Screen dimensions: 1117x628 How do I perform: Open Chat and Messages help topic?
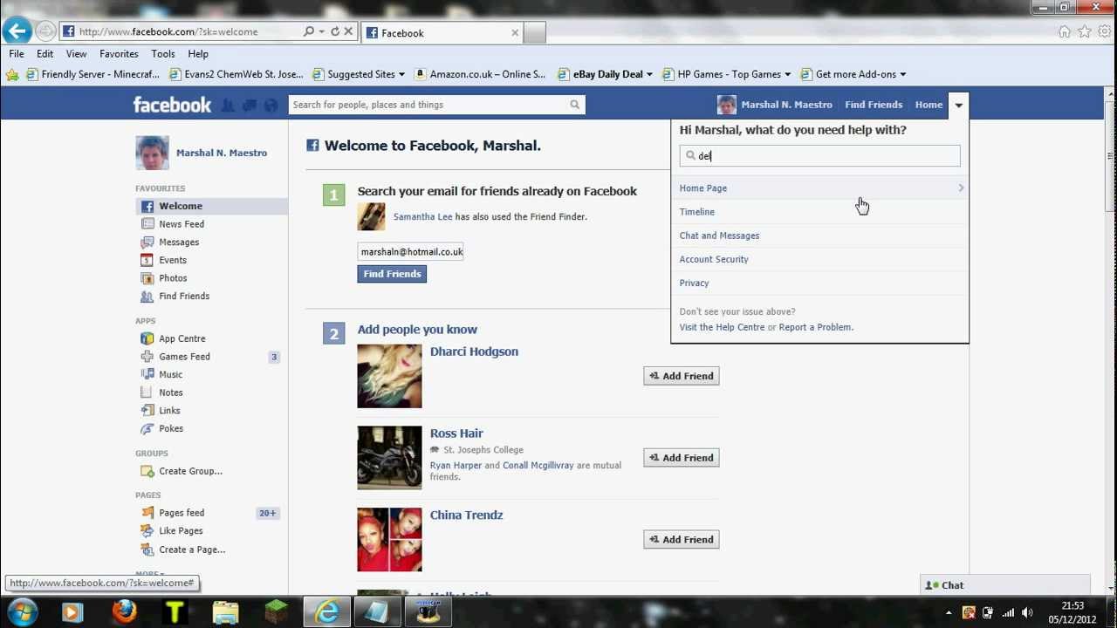[719, 235]
